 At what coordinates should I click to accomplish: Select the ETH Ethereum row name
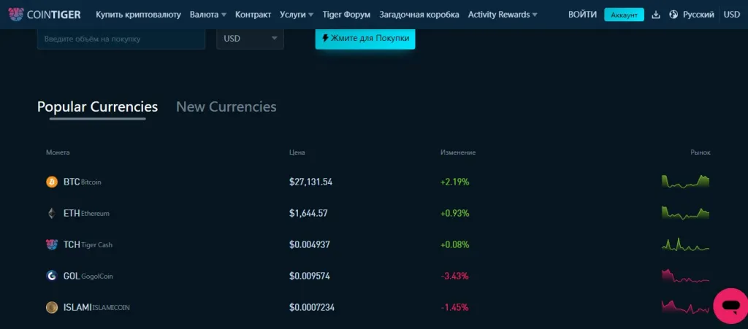[x=86, y=213]
